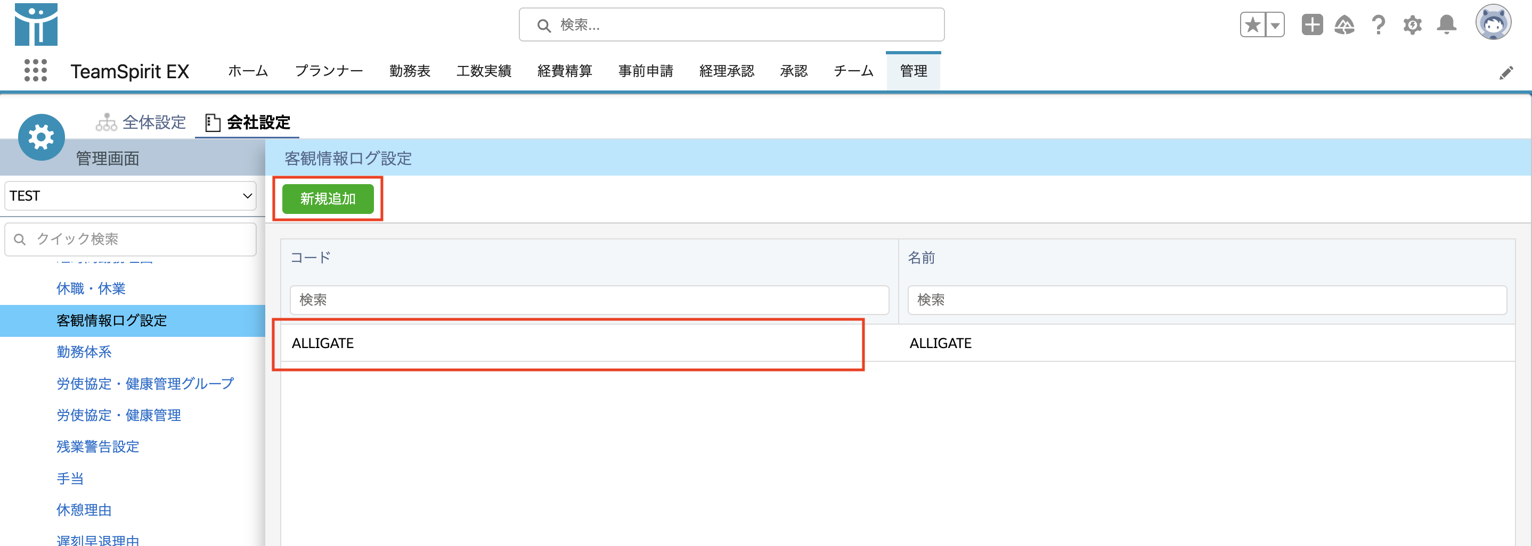
Task: Open the プランナー tab
Action: pyautogui.click(x=329, y=71)
